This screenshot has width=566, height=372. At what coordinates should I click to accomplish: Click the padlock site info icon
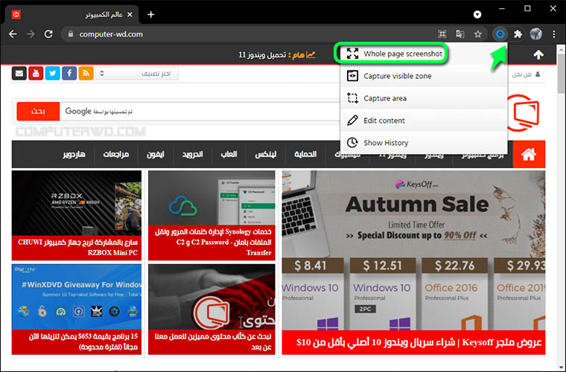[x=71, y=34]
